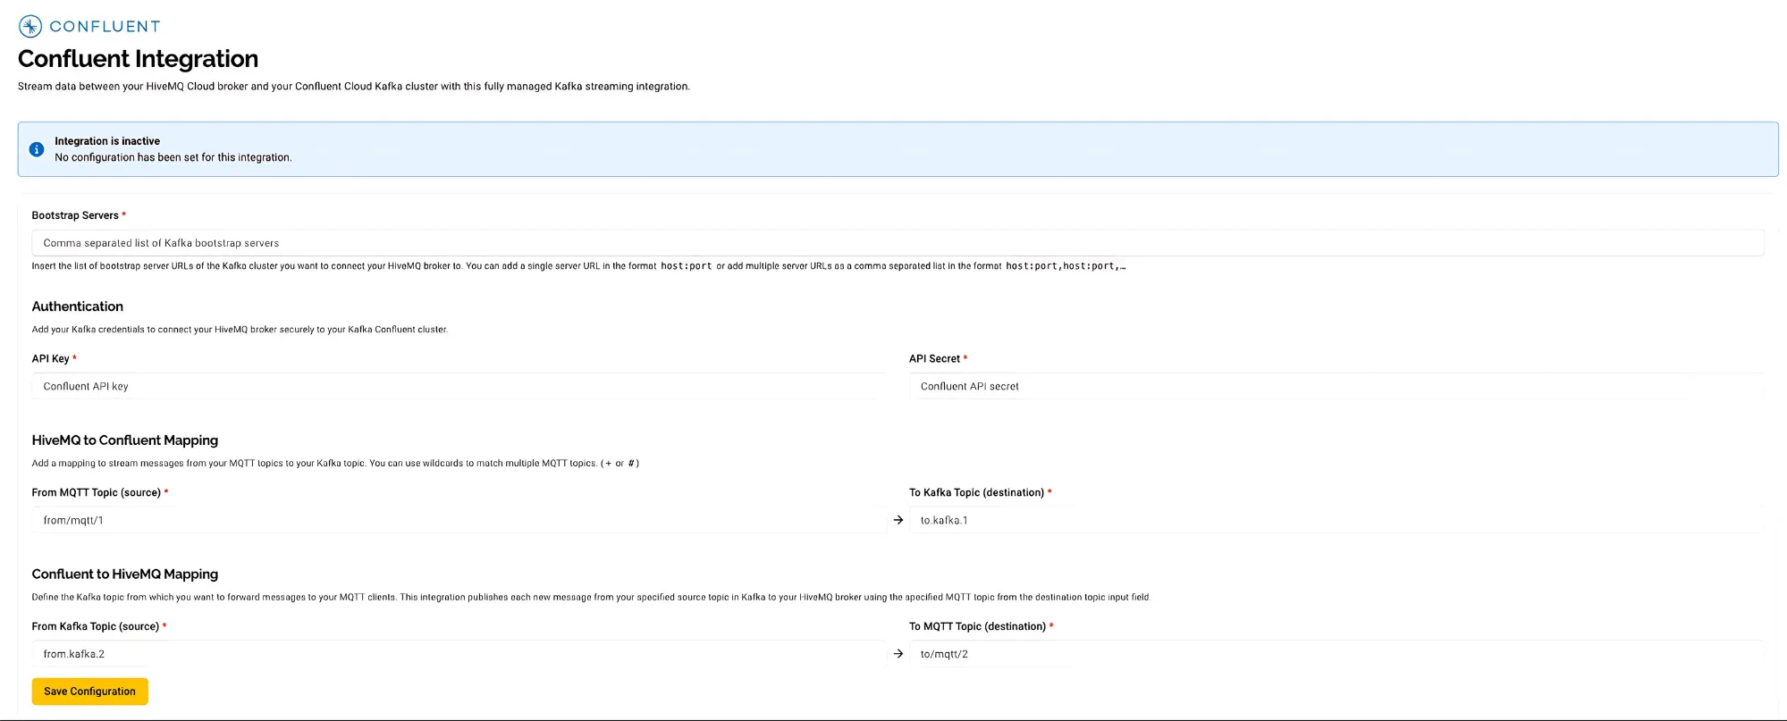Click the To MQTT Topic destination field

1336,654
